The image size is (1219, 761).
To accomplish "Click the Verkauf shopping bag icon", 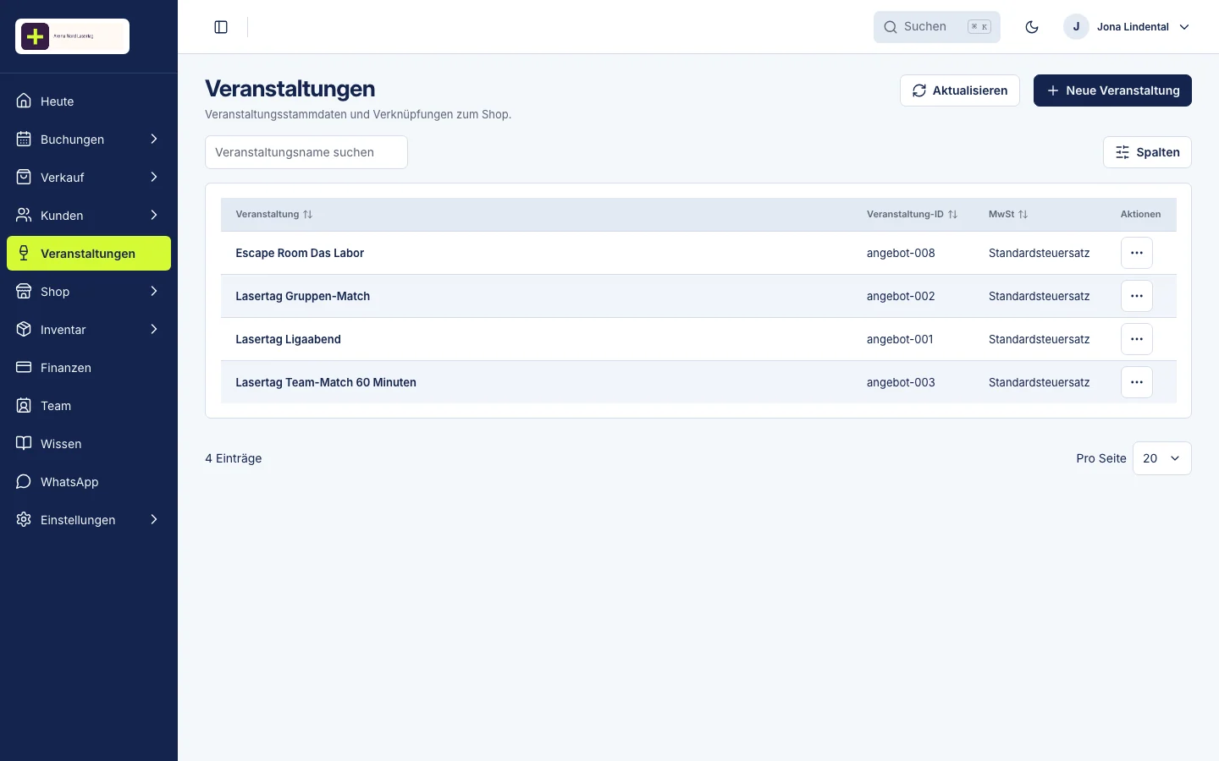I will 24,178.
